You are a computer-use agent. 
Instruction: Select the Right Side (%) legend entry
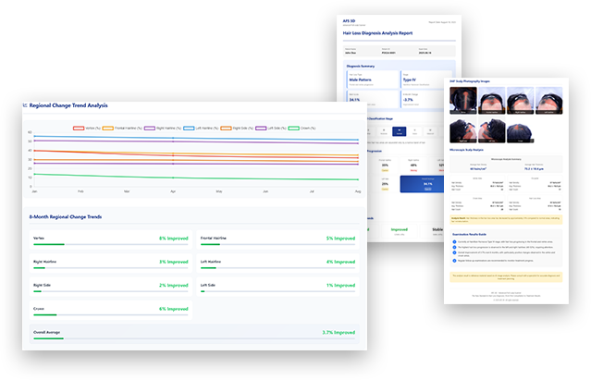(x=243, y=129)
